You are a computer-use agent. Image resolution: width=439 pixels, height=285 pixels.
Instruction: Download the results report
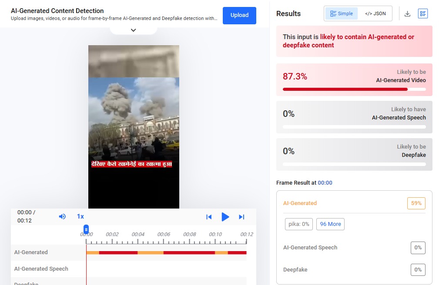coord(407,13)
